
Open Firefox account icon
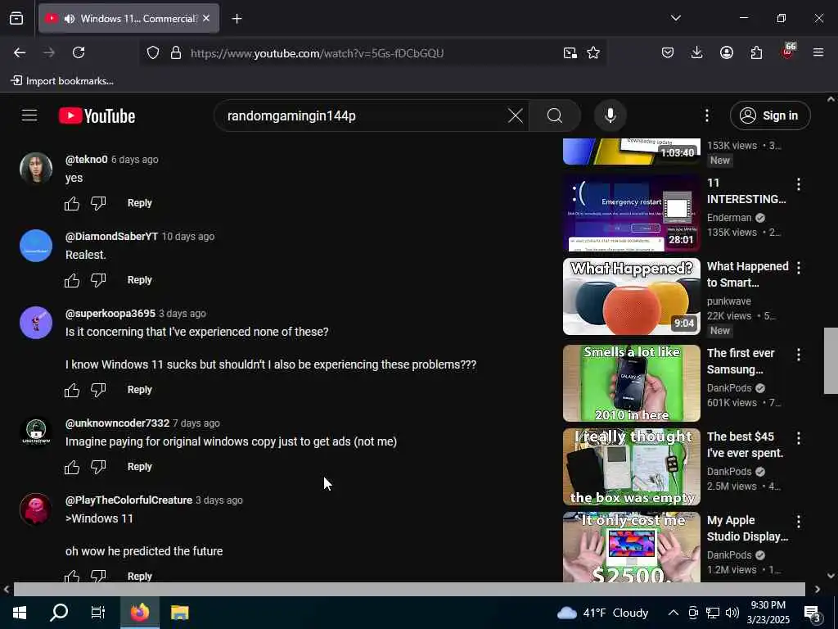point(727,52)
